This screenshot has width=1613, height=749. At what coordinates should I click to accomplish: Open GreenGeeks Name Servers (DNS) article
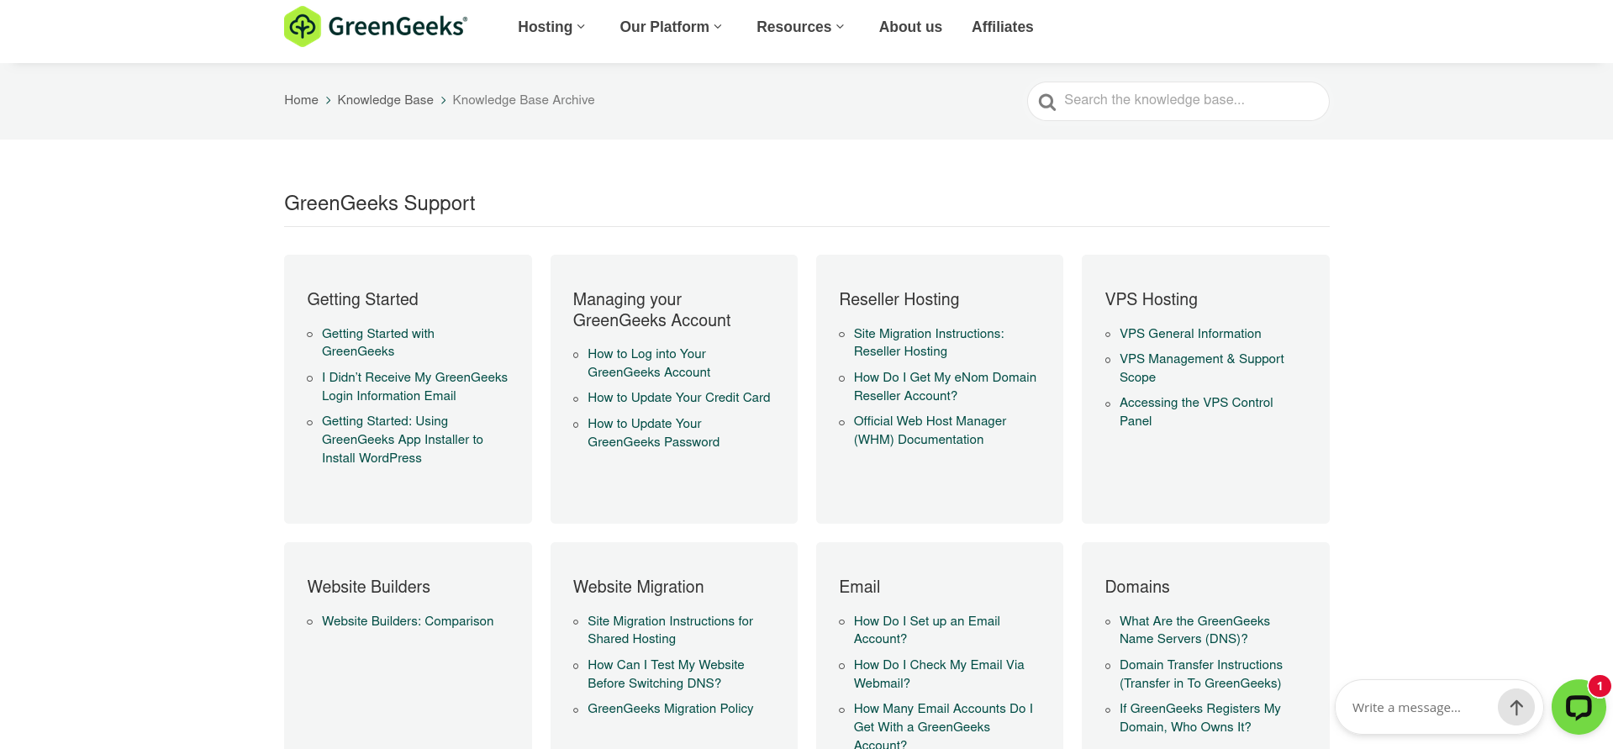click(x=1194, y=630)
